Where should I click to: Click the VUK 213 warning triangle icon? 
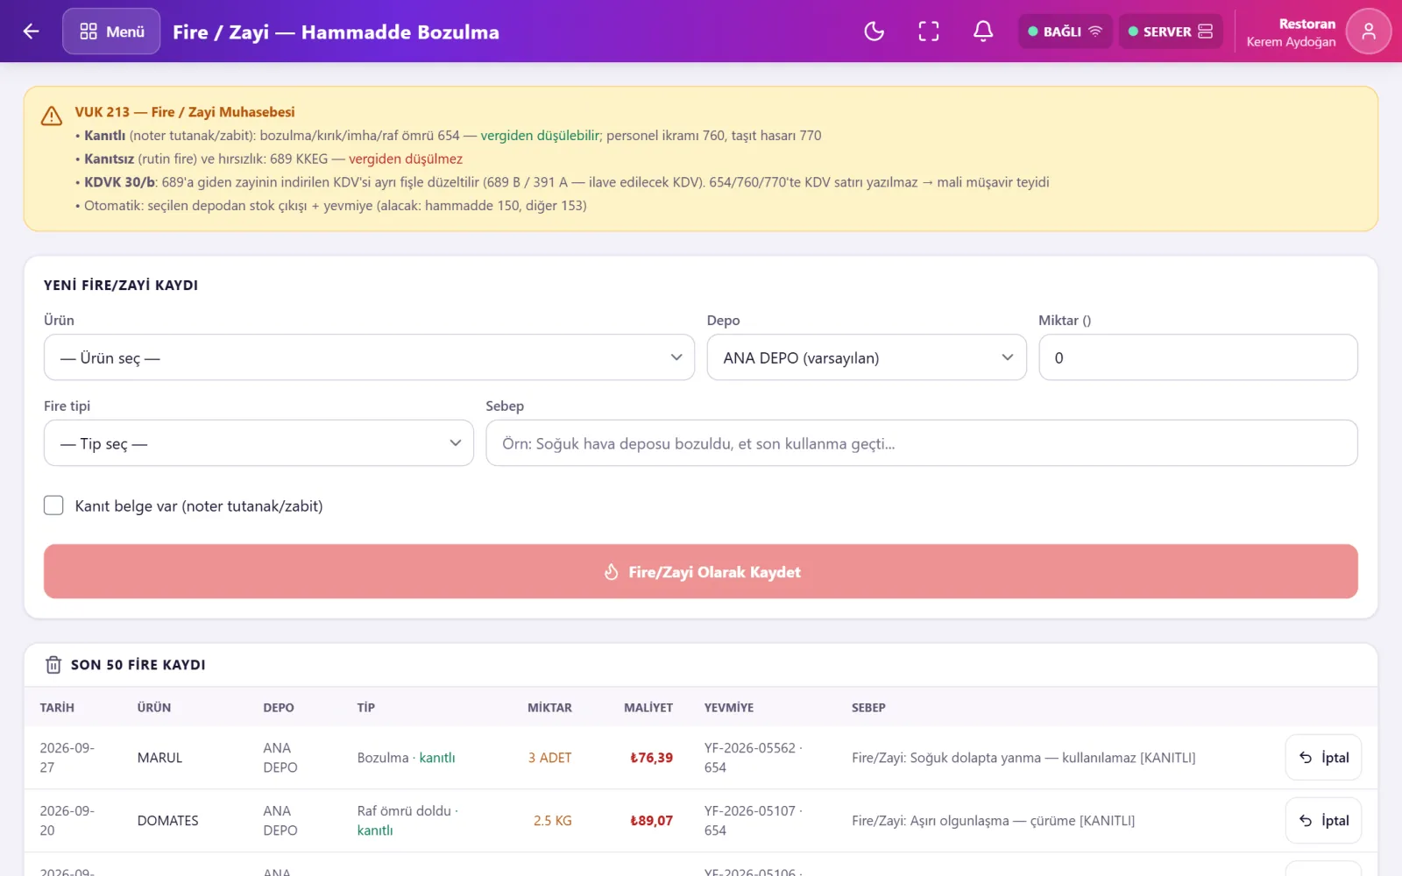pos(52,116)
